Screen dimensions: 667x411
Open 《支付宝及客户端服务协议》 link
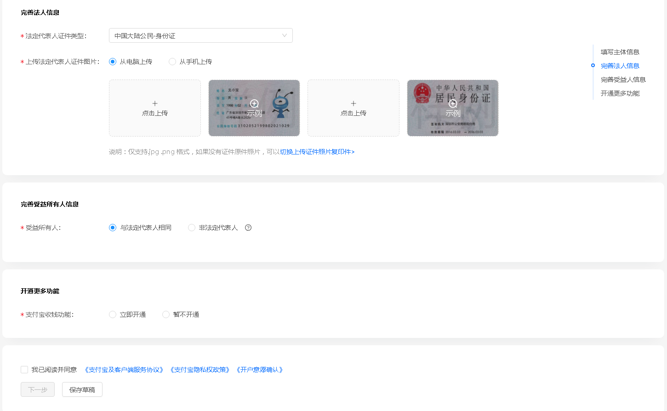pos(124,370)
